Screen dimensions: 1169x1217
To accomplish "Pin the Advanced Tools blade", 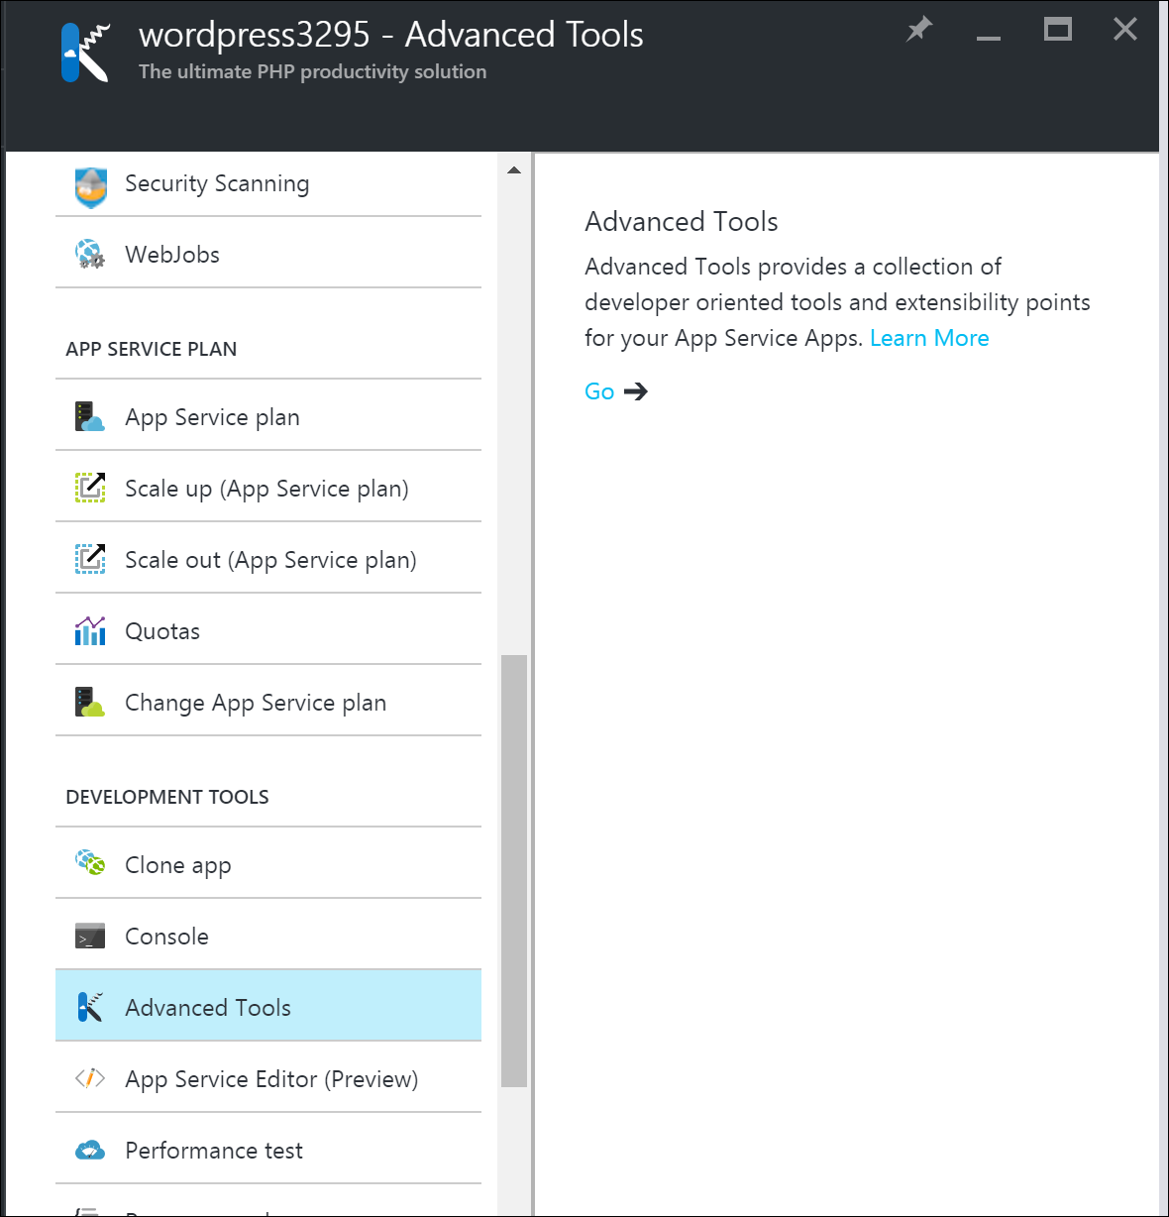I will 919,30.
